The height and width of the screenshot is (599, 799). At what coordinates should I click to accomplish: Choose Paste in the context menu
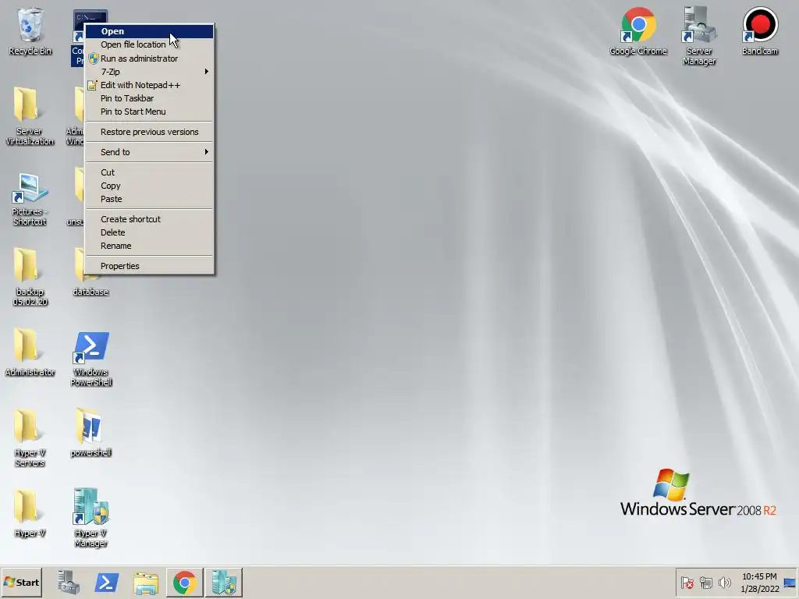pyautogui.click(x=149, y=199)
